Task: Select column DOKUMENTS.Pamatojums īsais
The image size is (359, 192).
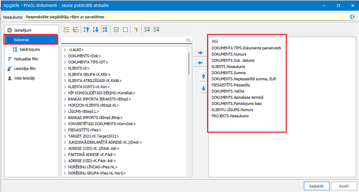Action: (236, 103)
